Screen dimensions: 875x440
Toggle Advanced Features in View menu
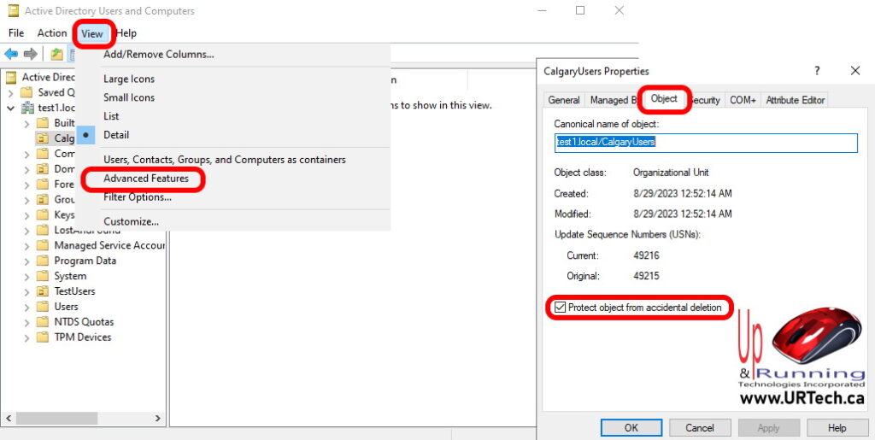pyautogui.click(x=145, y=179)
